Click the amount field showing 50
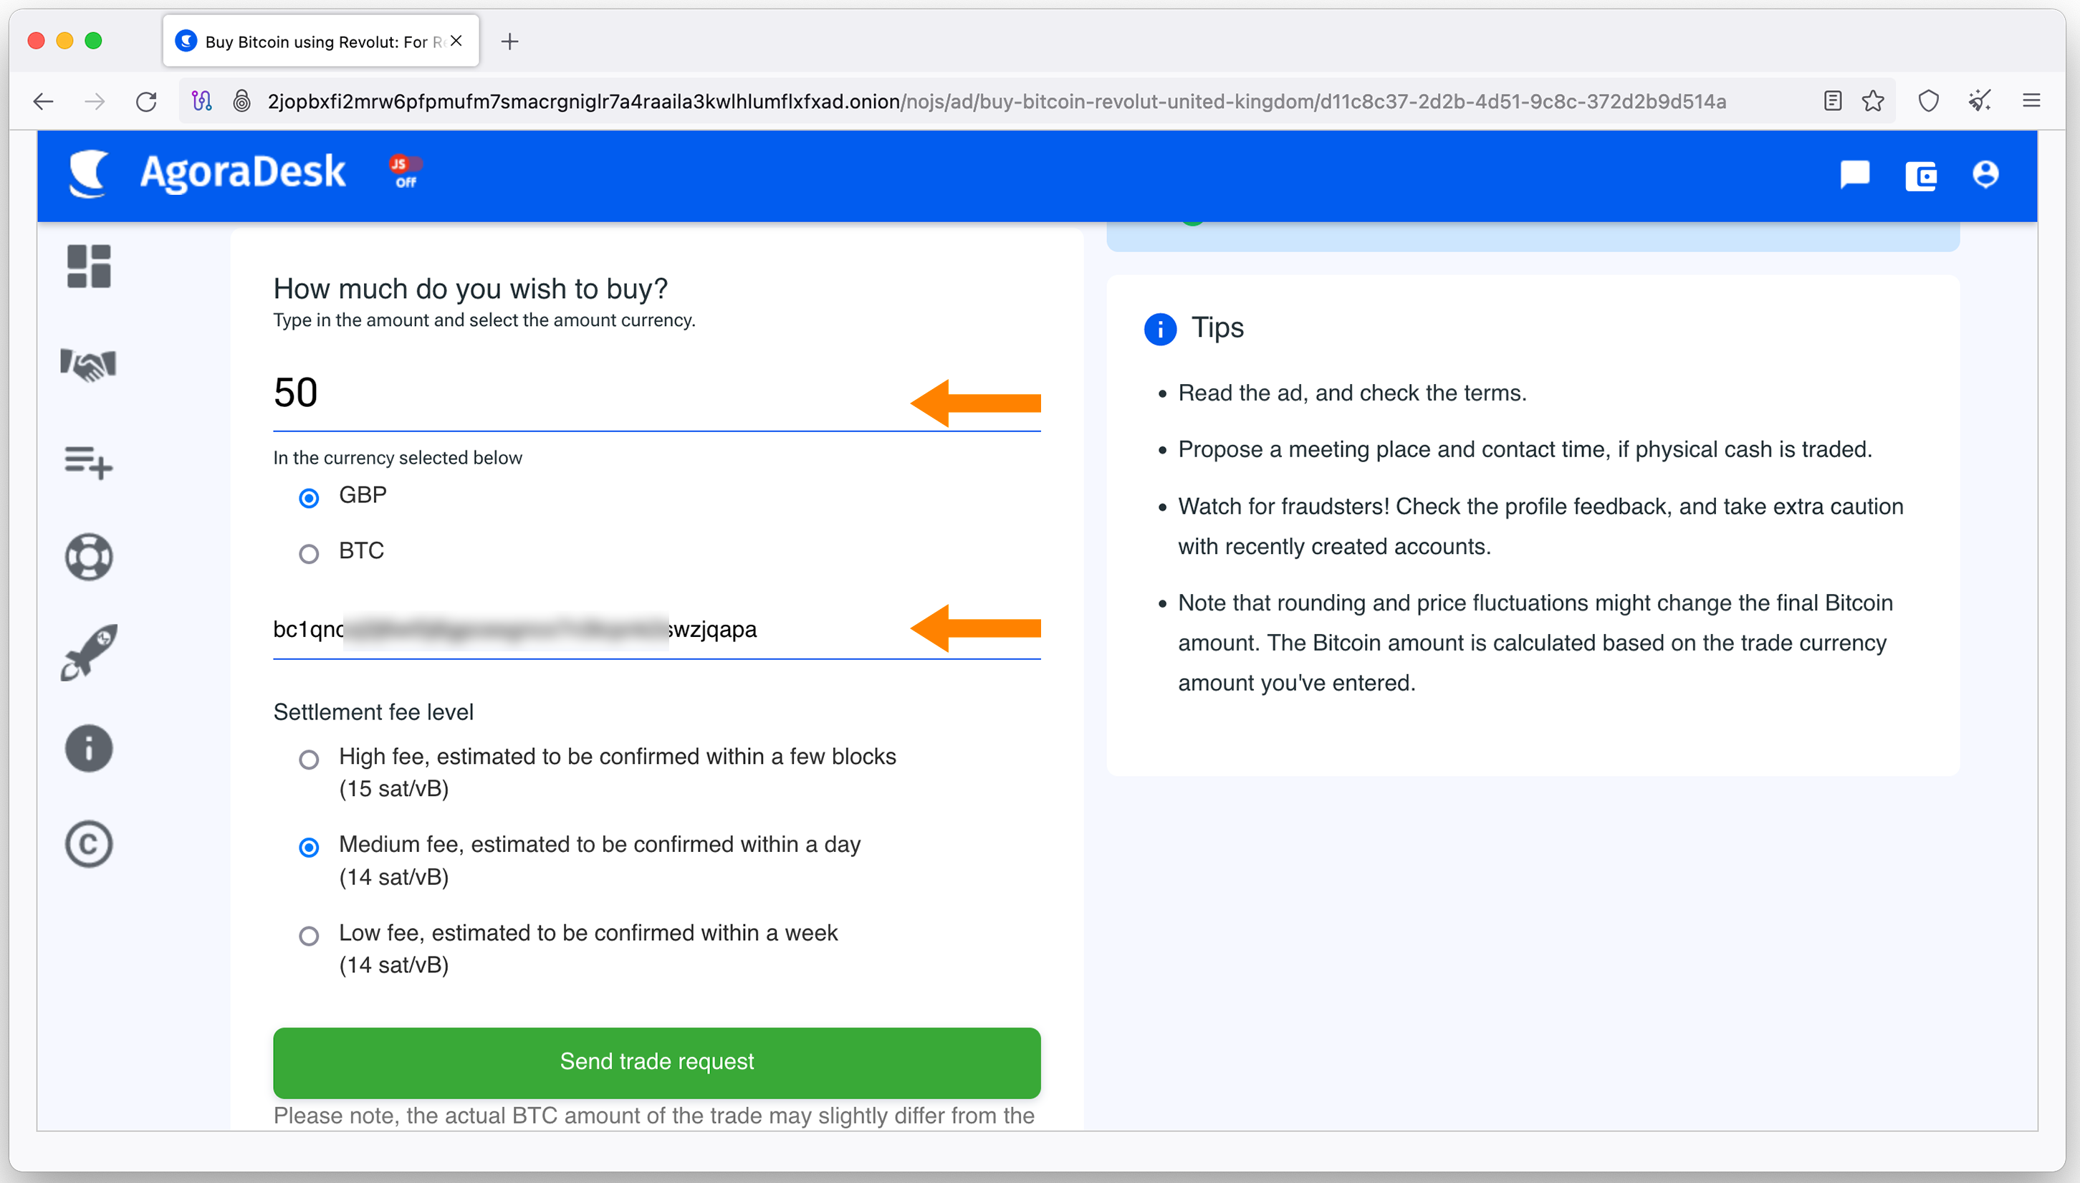The image size is (2080, 1183). [656, 395]
